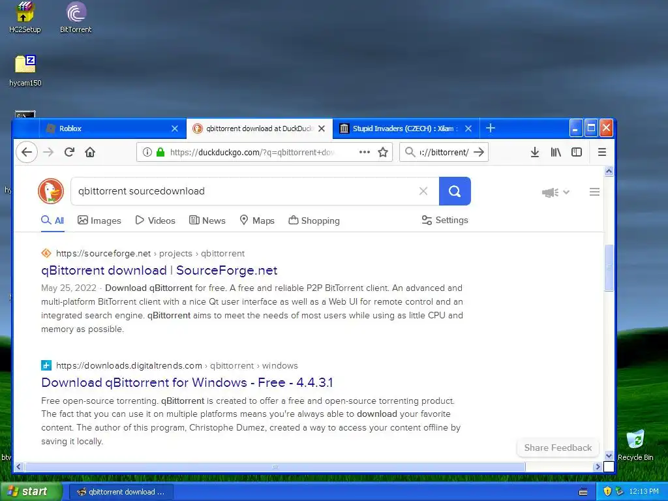Click the taskbar clock showing 12:13 PM

pos(644,492)
